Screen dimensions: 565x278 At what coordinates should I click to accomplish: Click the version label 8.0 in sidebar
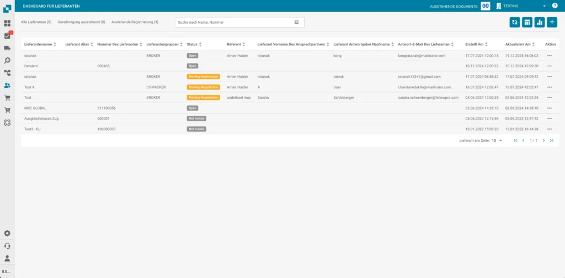pyautogui.click(x=7, y=271)
